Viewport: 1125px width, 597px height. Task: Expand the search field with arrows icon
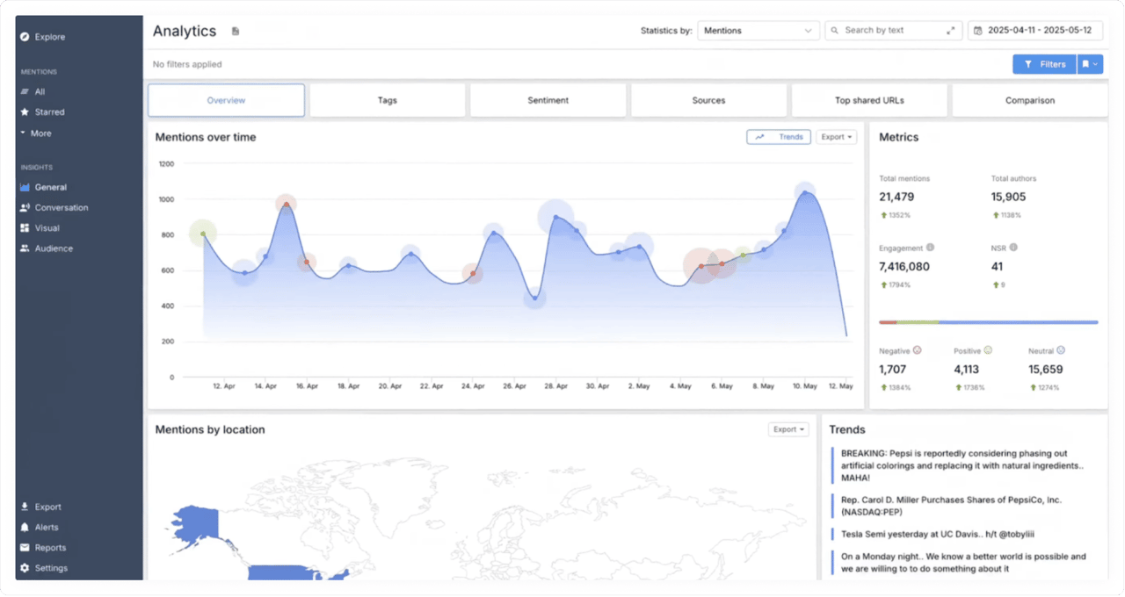pos(950,31)
